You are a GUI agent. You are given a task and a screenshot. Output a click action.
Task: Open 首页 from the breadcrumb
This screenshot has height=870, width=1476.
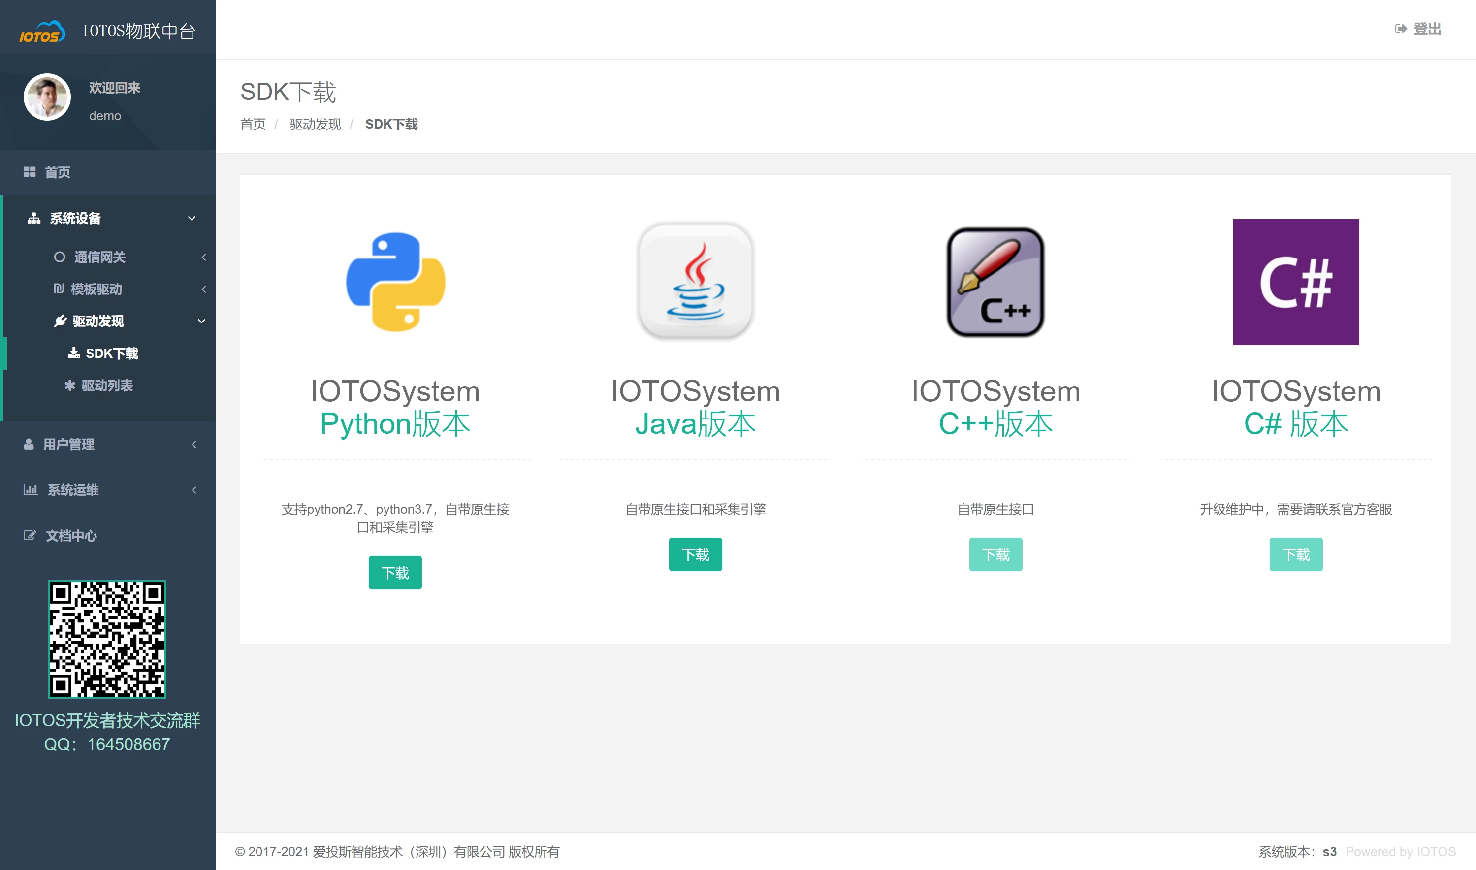[253, 124]
